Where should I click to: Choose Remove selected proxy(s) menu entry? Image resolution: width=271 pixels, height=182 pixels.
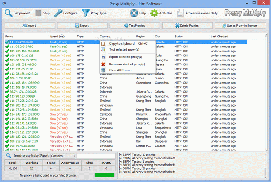pyautogui.click(x=128, y=64)
